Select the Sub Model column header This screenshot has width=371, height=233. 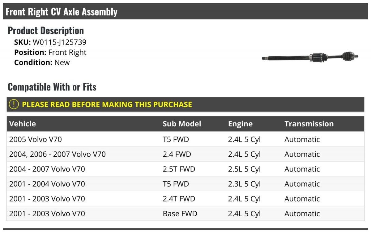182,124
